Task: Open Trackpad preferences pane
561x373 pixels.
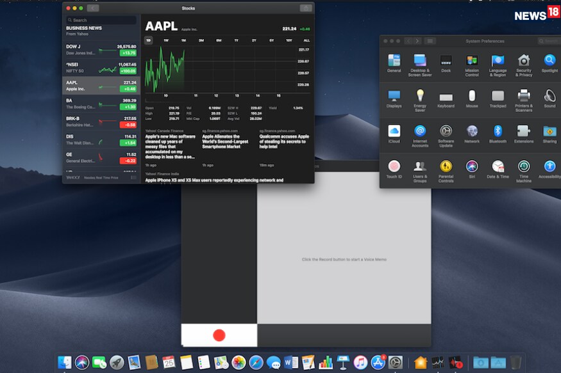Action: [x=498, y=99]
